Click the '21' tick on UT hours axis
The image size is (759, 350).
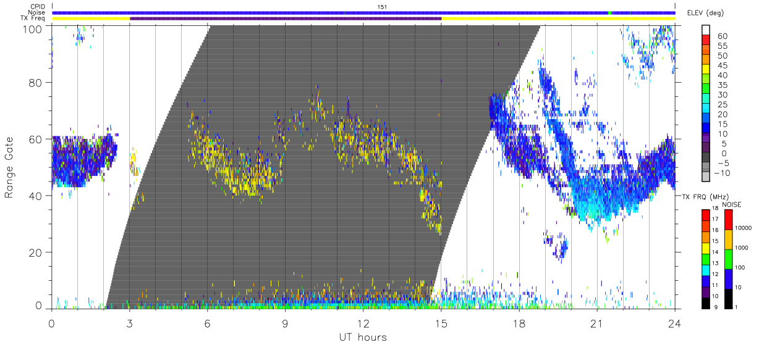596,322
